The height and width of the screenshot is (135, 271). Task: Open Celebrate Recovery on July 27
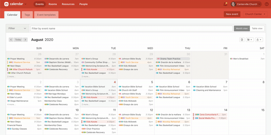[x=62, y=69]
